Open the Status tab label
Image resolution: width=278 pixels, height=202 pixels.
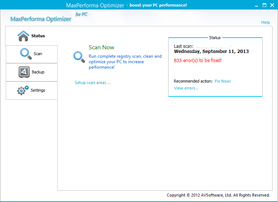point(38,36)
